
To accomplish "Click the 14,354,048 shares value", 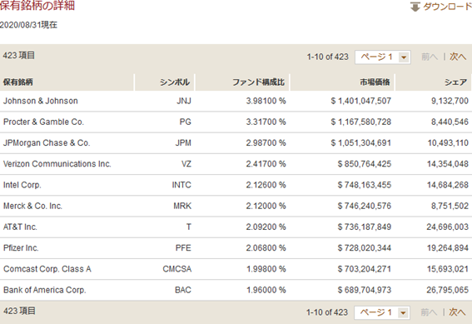I will point(448,164).
